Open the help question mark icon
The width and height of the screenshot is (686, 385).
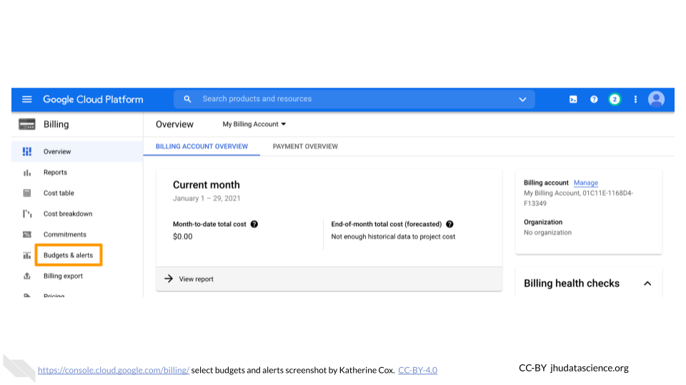pyautogui.click(x=594, y=100)
